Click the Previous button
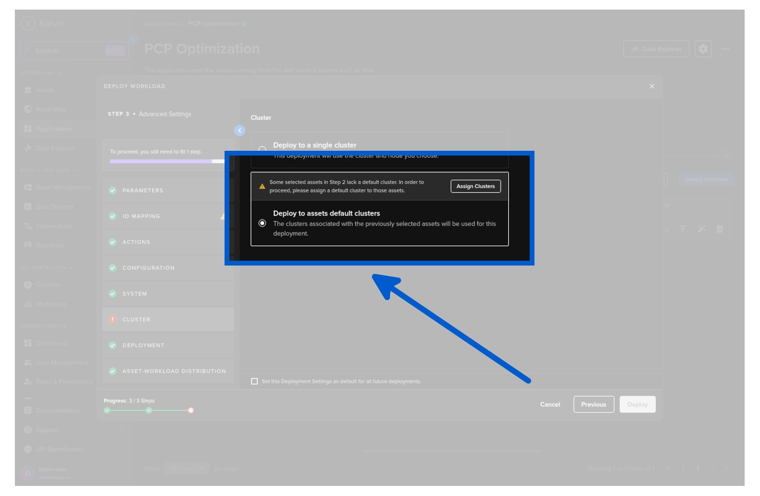 pos(593,404)
